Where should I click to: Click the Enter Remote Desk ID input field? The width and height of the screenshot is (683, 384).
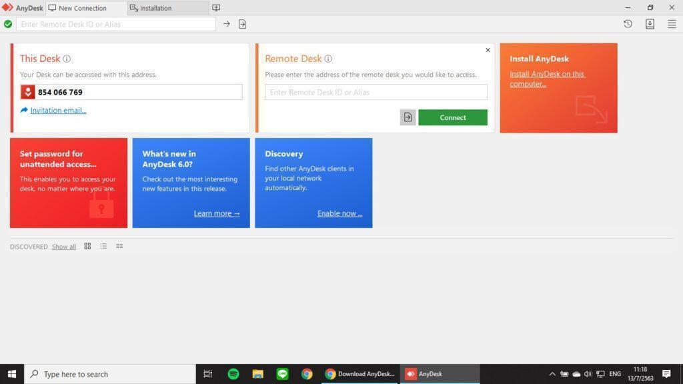pos(376,92)
